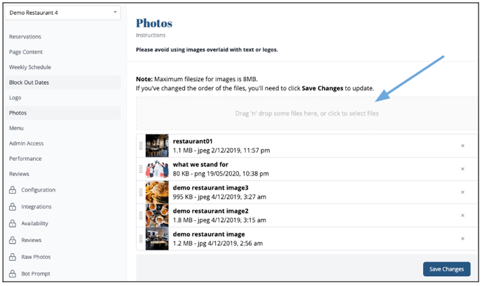Click '1.8 MB - jpeg' details text

(219, 220)
